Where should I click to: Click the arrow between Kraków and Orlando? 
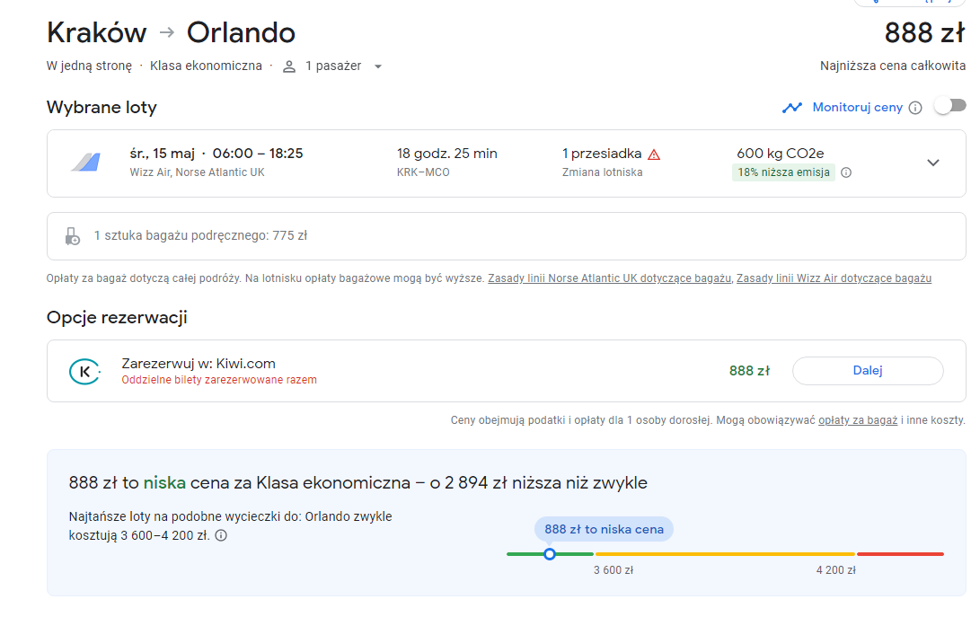pos(167,32)
